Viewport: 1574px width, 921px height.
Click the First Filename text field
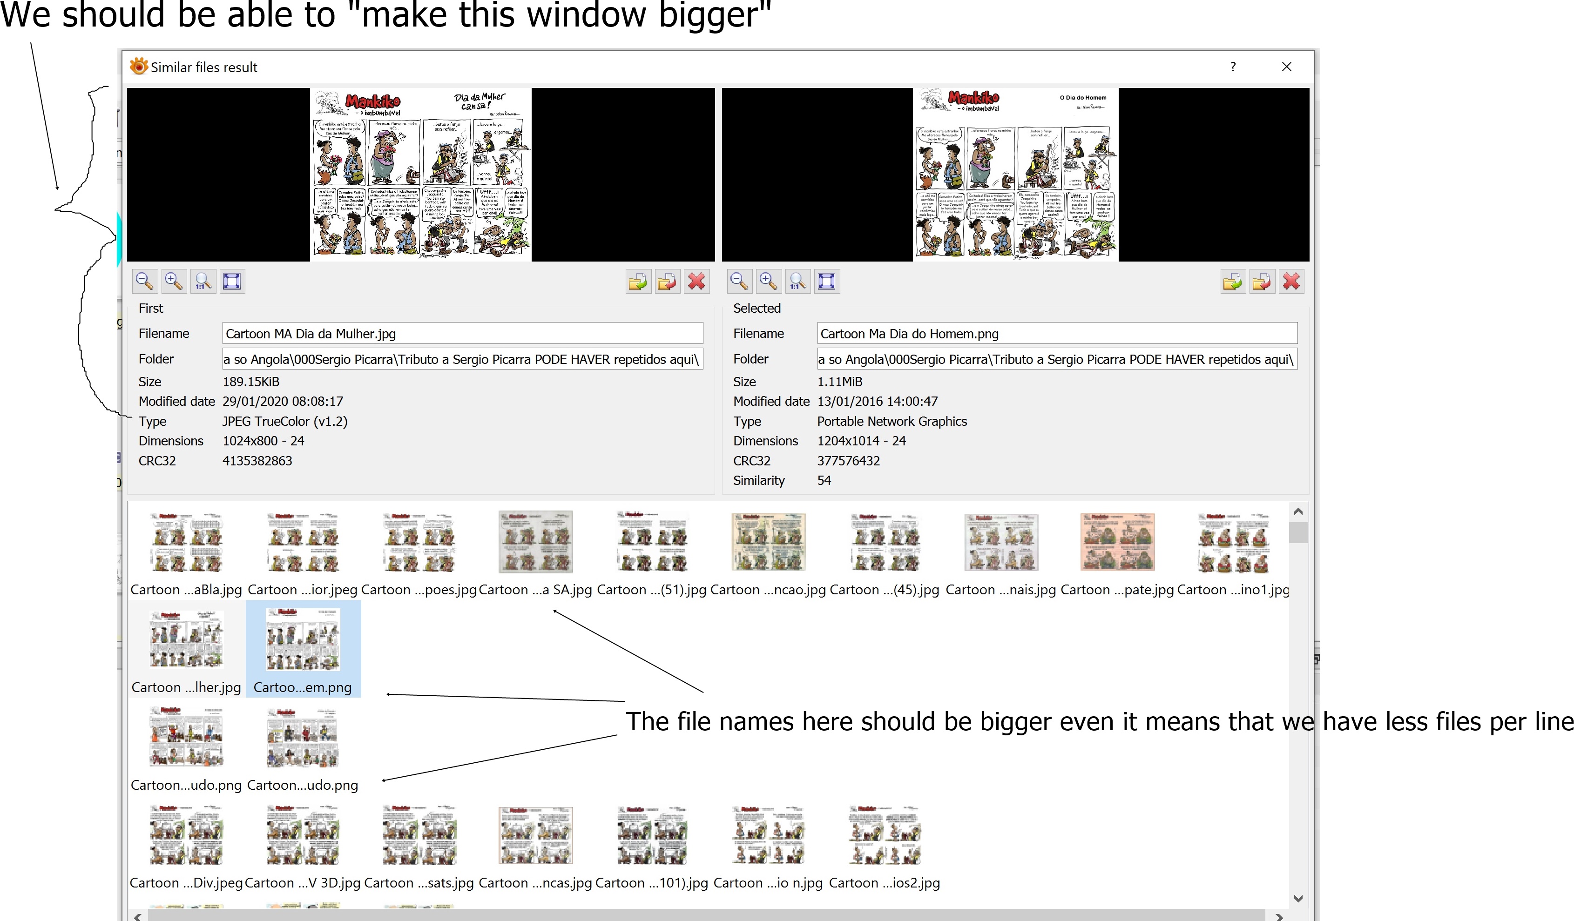pos(462,333)
